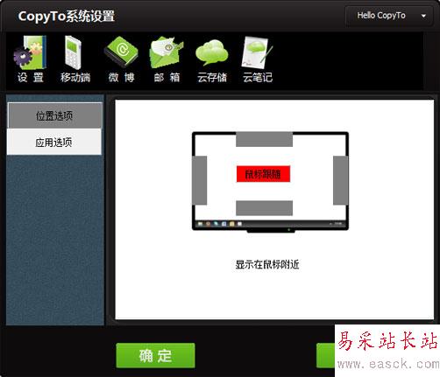440x377 pixels.
Task: Choose the red 鼠标跟随 center position
Action: click(x=263, y=174)
